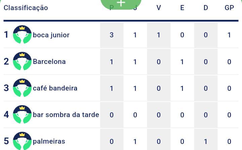Viewport: 242px width, 150px height.
Task: Open boca junior team trophy icon
Action: click(x=22, y=34)
